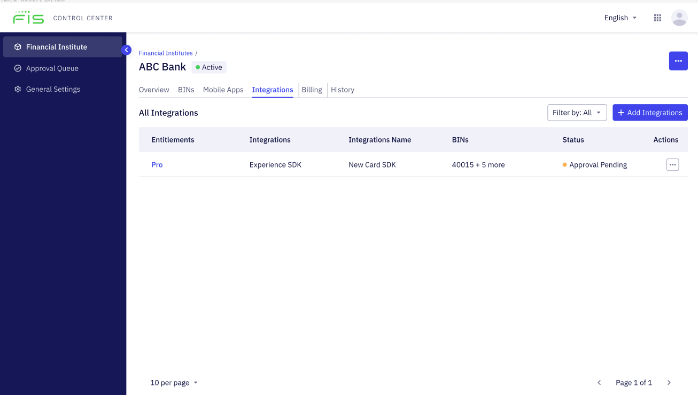Click the FIS Control Center logo
The height and width of the screenshot is (395, 698).
[29, 17]
